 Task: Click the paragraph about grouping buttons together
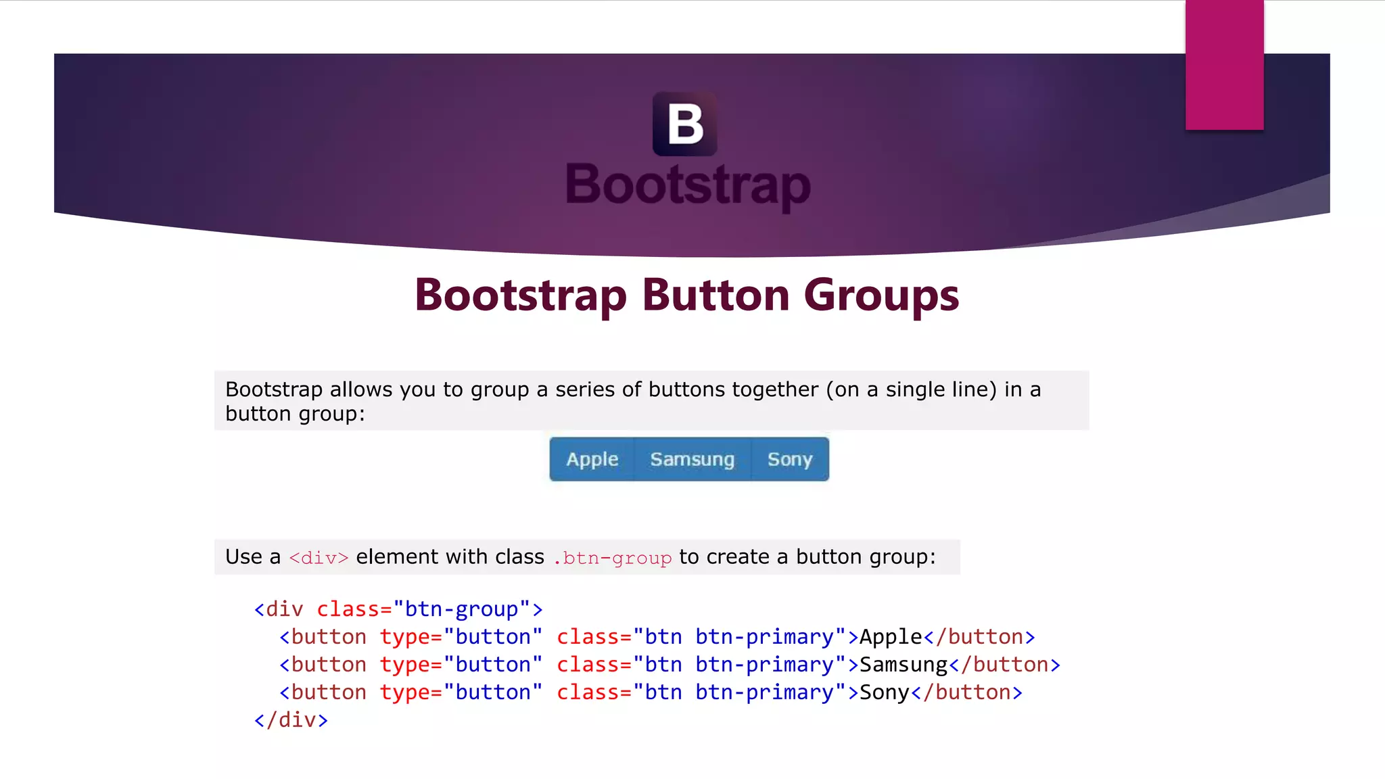[632, 401]
